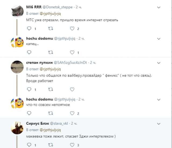Like the "что-то совсем непонятное" tweet

click(x=72, y=113)
